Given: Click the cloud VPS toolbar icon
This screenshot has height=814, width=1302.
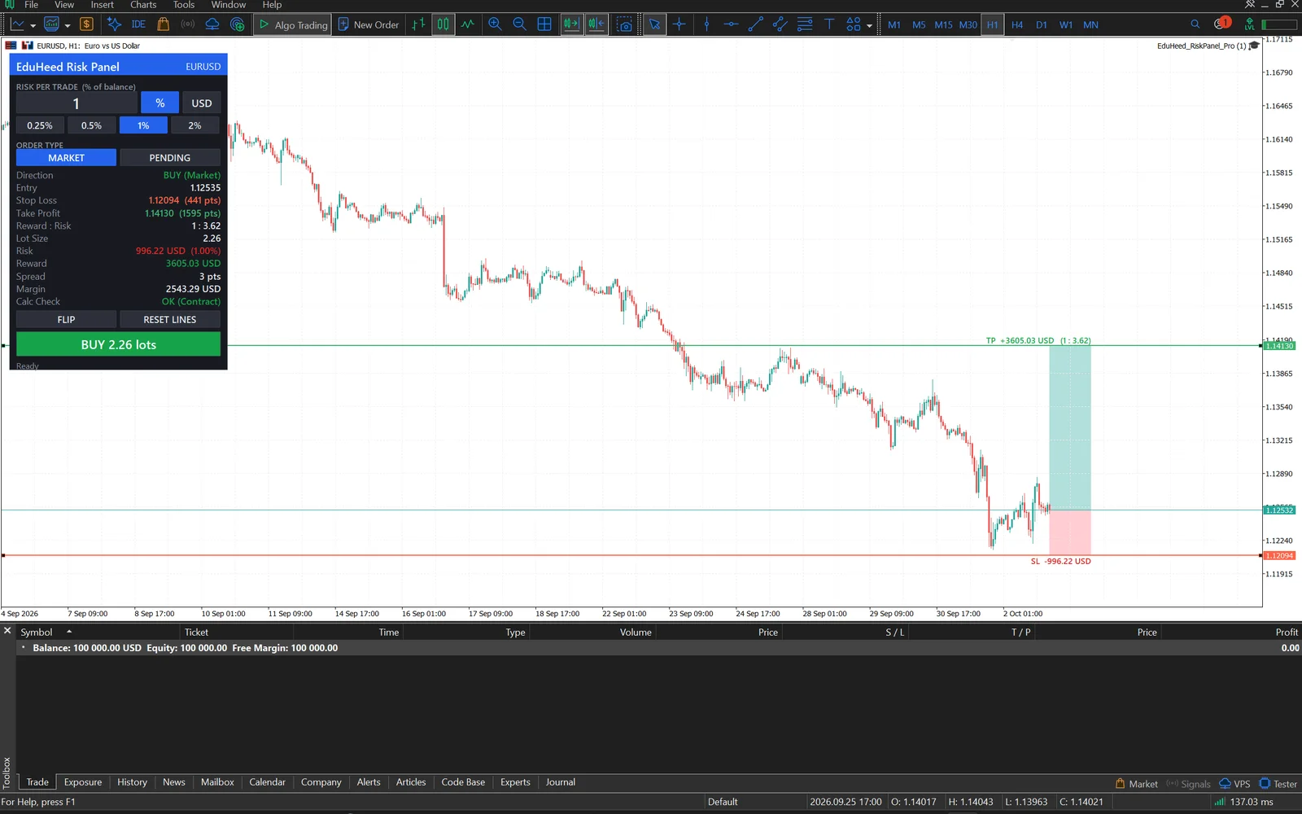Looking at the screenshot, I should click(x=212, y=24).
